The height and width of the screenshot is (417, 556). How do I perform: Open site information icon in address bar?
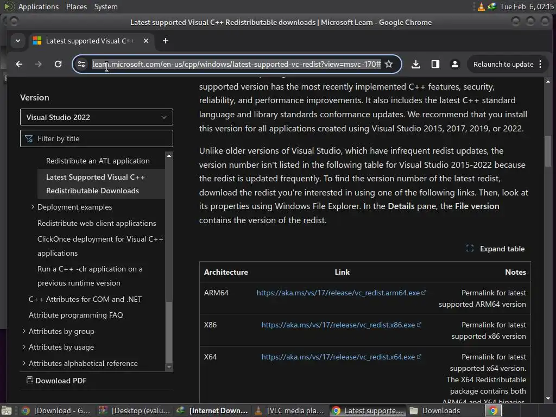coord(81,64)
